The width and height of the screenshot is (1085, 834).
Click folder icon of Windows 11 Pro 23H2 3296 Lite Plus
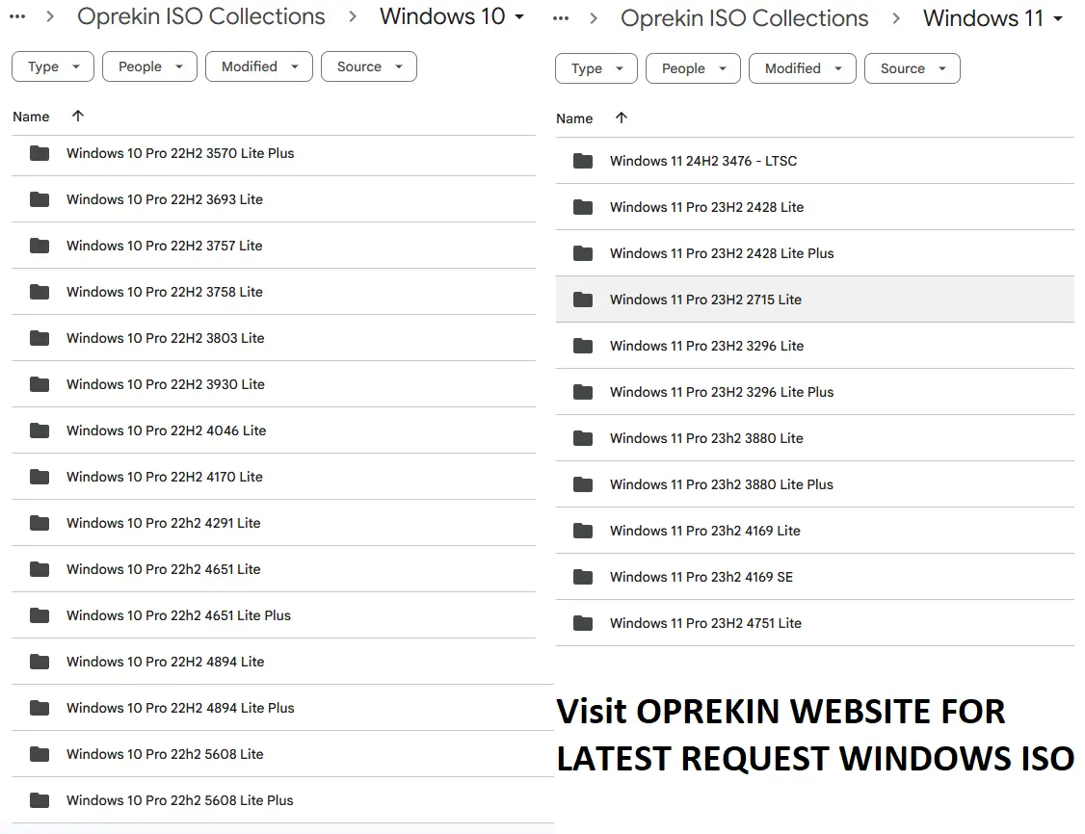583,392
